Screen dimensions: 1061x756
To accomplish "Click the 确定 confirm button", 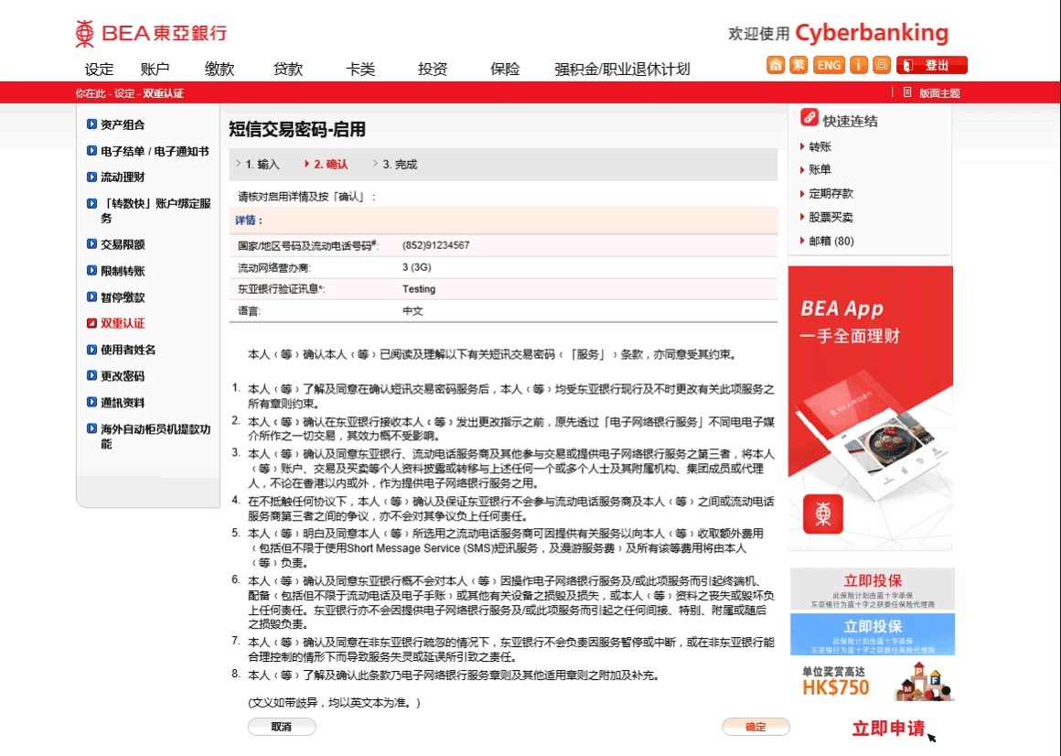I will click(x=756, y=727).
